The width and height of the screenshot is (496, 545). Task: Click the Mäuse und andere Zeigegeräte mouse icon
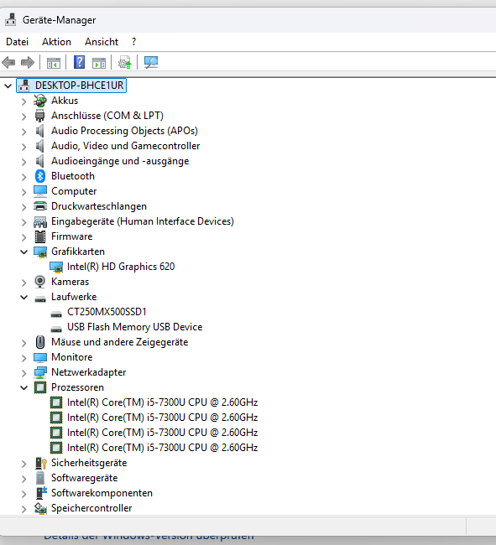pyautogui.click(x=40, y=342)
